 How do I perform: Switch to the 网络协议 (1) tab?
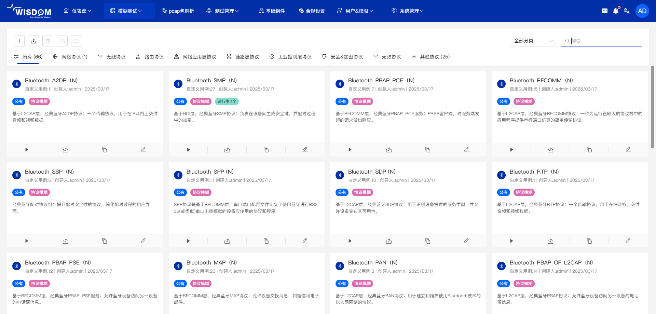70,57
